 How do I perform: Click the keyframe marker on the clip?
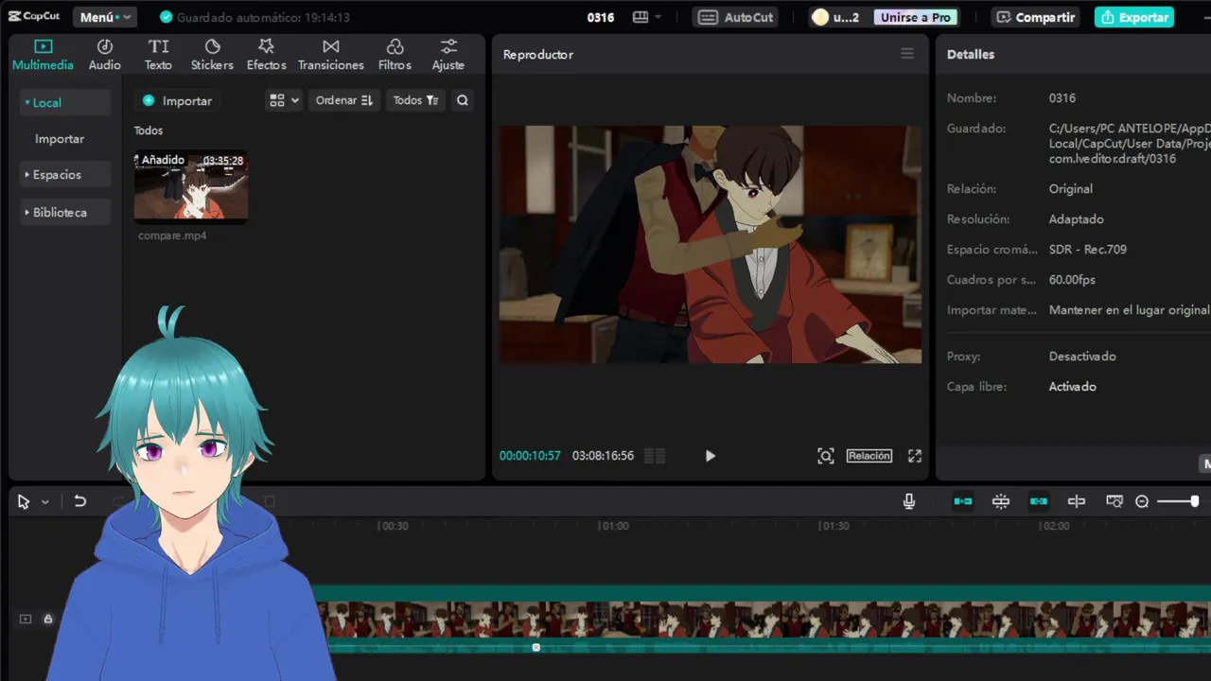(536, 647)
